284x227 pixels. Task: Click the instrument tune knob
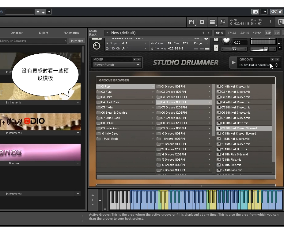point(226,40)
